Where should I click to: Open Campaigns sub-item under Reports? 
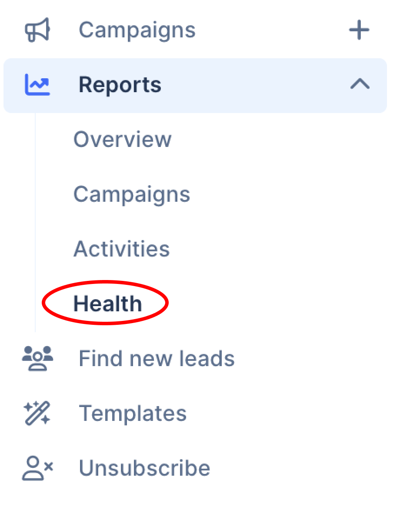[132, 194]
